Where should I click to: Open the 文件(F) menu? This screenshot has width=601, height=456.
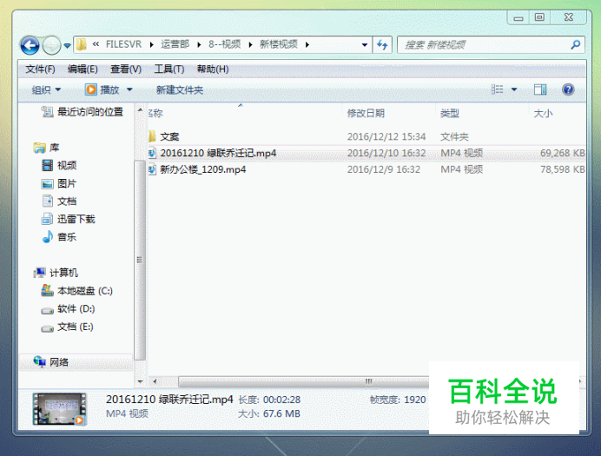tap(40, 69)
